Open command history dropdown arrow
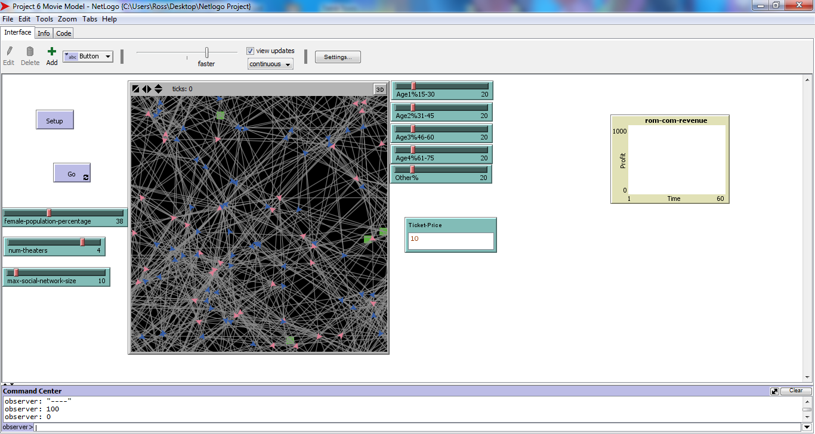 [x=807, y=427]
